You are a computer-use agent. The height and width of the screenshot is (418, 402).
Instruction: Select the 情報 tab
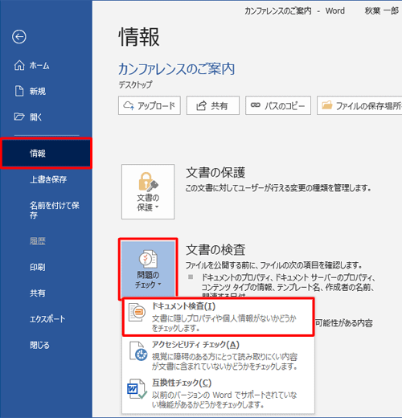tap(46, 154)
